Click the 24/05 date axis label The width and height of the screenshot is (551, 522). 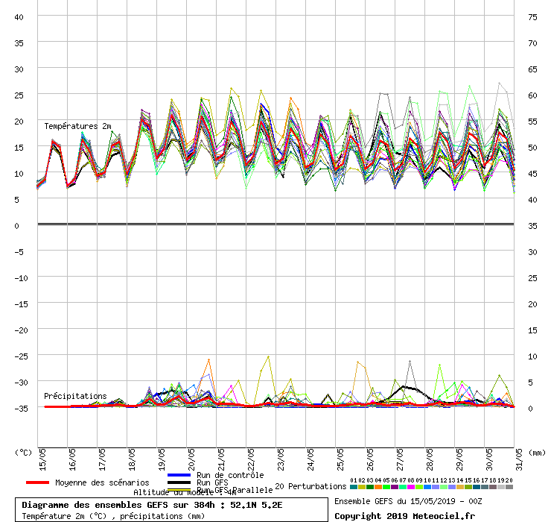(310, 459)
